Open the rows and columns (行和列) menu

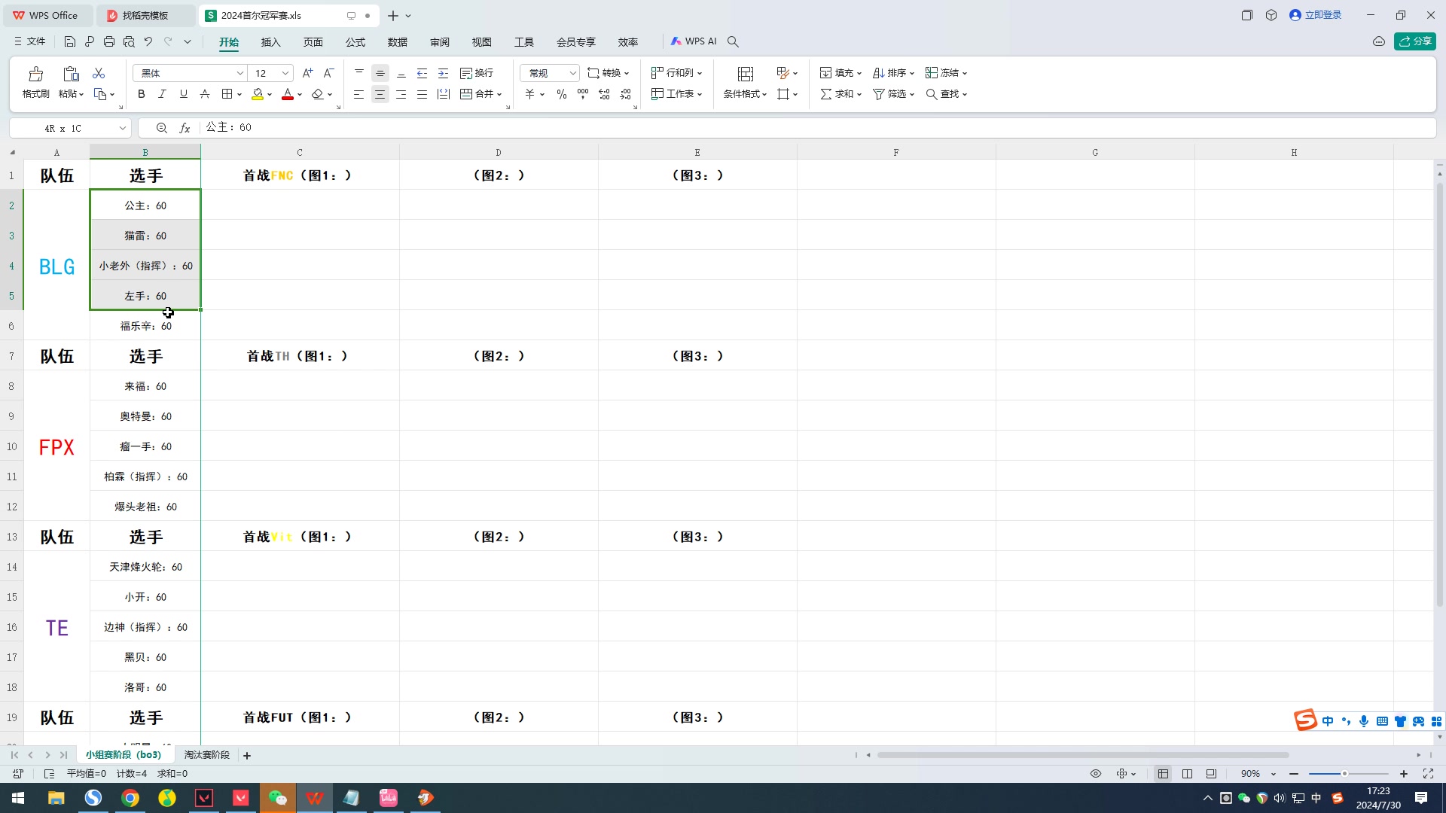coord(676,73)
